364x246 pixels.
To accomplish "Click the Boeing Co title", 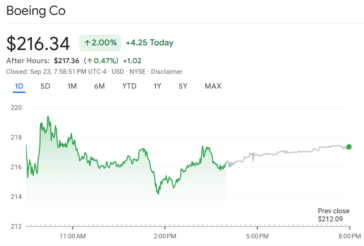I will 36,11.
